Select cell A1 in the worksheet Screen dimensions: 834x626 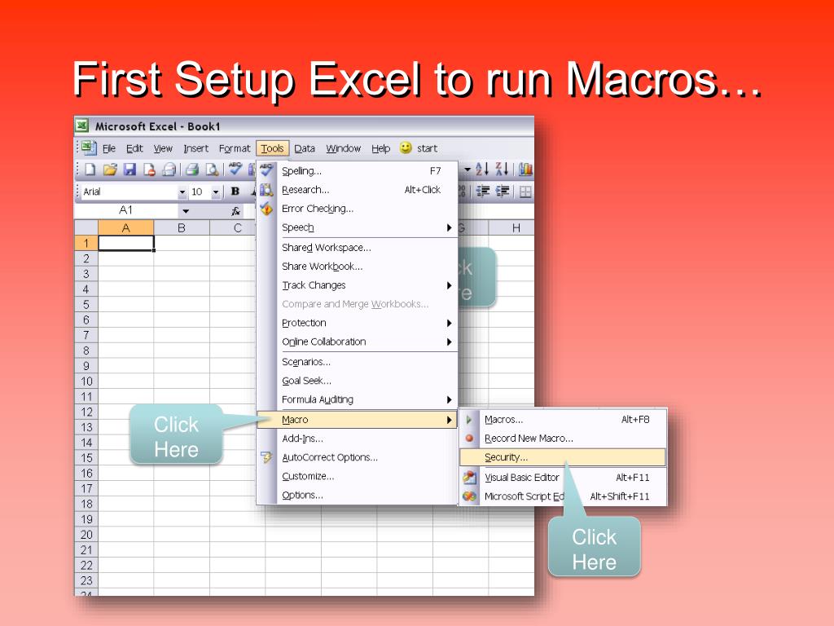126,243
